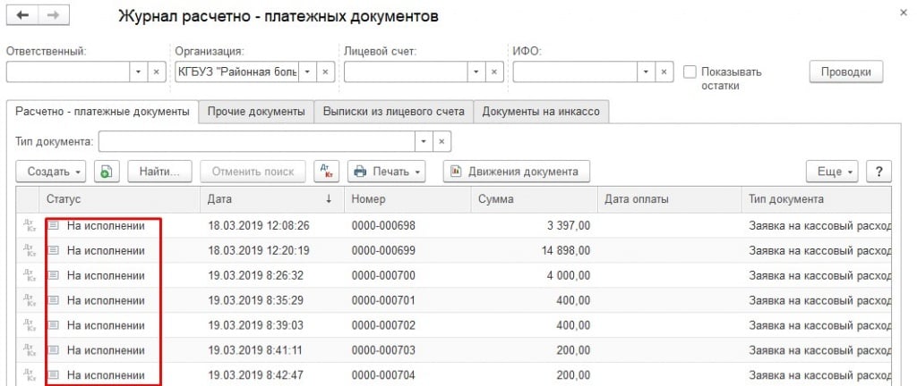Click the green copy document icon

click(x=107, y=171)
